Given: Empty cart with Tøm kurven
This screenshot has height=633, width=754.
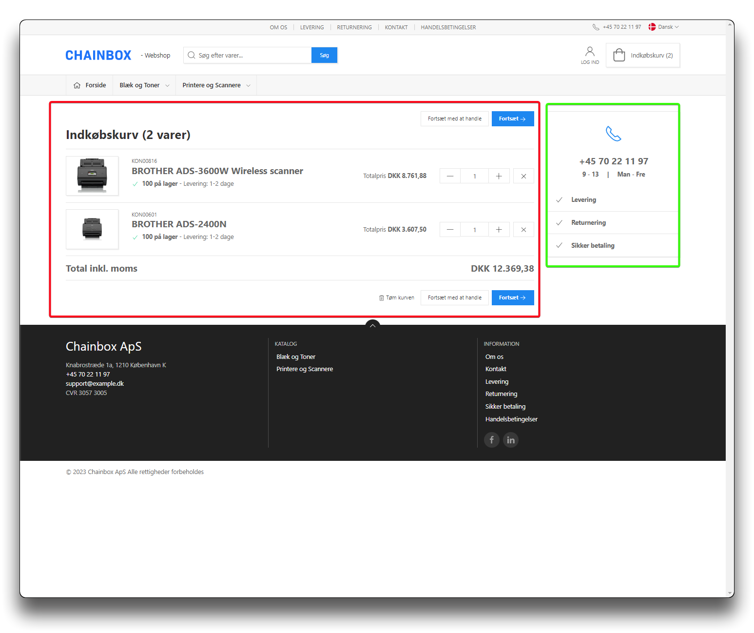Looking at the screenshot, I should (x=397, y=297).
